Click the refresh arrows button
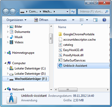 coord(73,12)
